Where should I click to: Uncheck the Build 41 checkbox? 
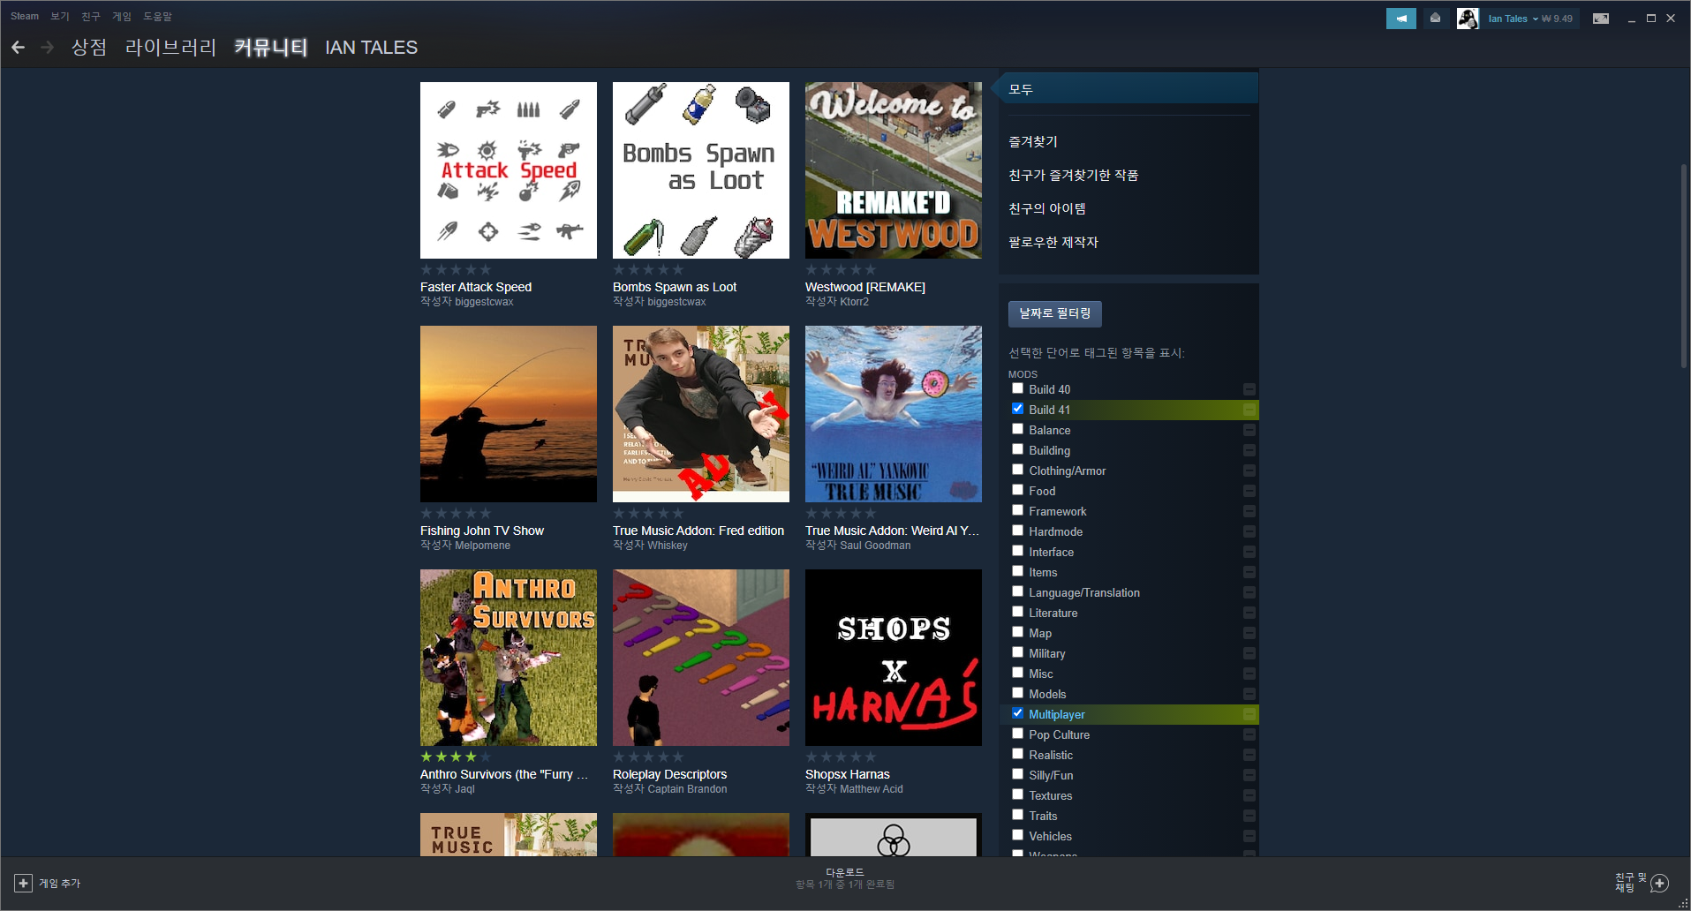pos(1017,409)
